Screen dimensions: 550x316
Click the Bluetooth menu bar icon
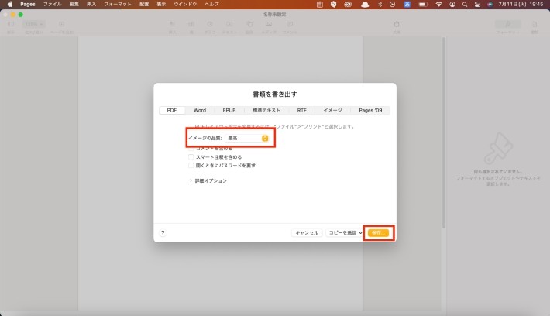point(380,4)
